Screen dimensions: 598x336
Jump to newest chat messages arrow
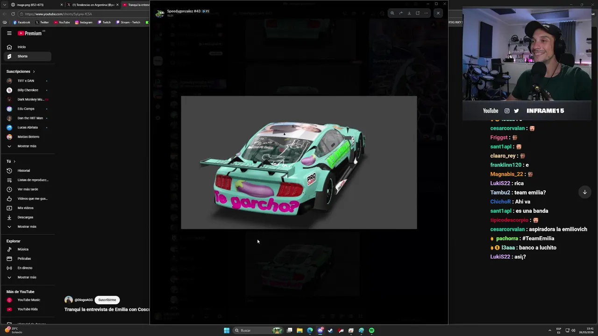click(584, 192)
